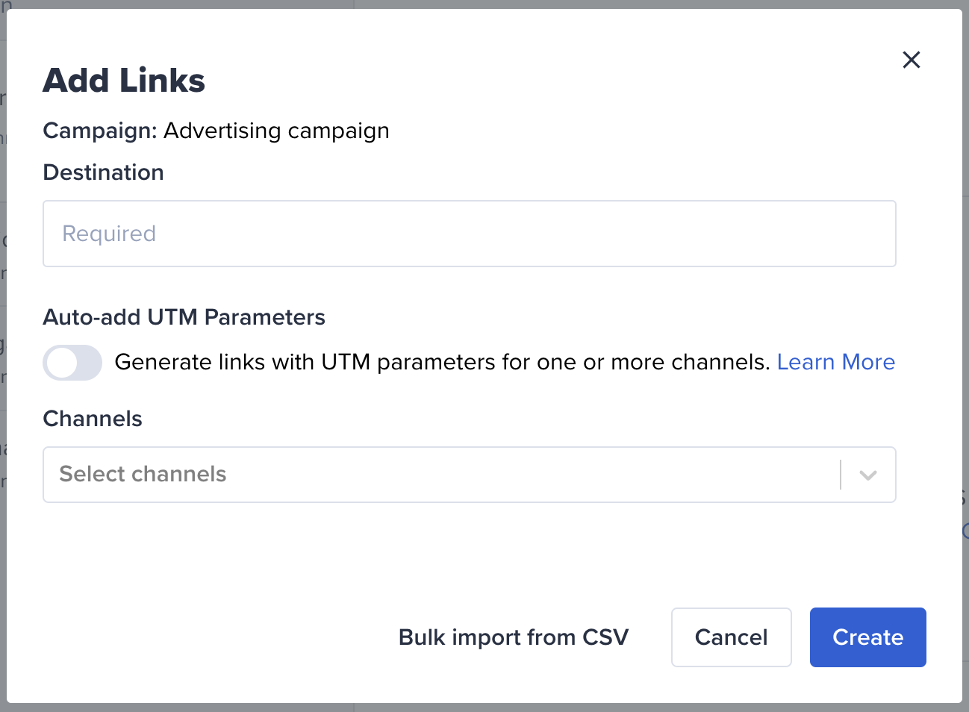This screenshot has width=969, height=712.
Task: Switch on the UTM parameters slider
Action: tap(72, 363)
